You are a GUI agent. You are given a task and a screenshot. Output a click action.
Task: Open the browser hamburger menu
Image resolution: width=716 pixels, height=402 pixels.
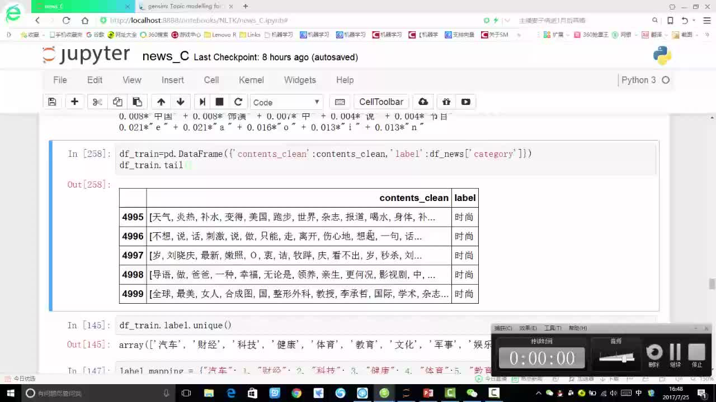[x=708, y=20]
